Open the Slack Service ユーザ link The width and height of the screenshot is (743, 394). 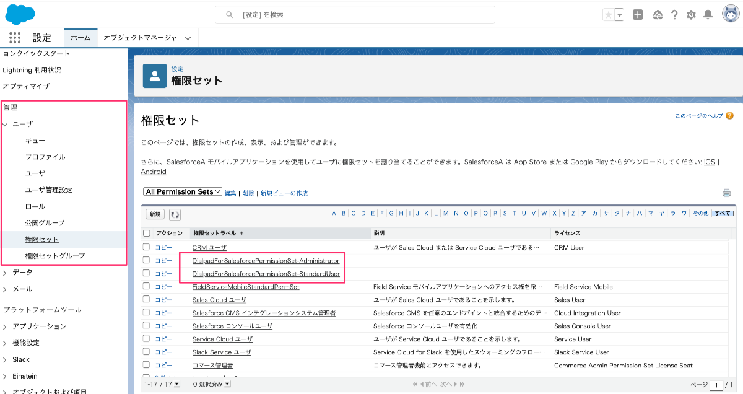coord(222,352)
